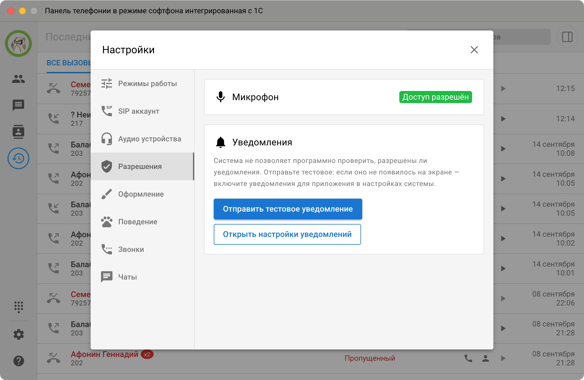Play recording for the 12:14 call
This screenshot has height=380, width=584.
tap(503, 119)
